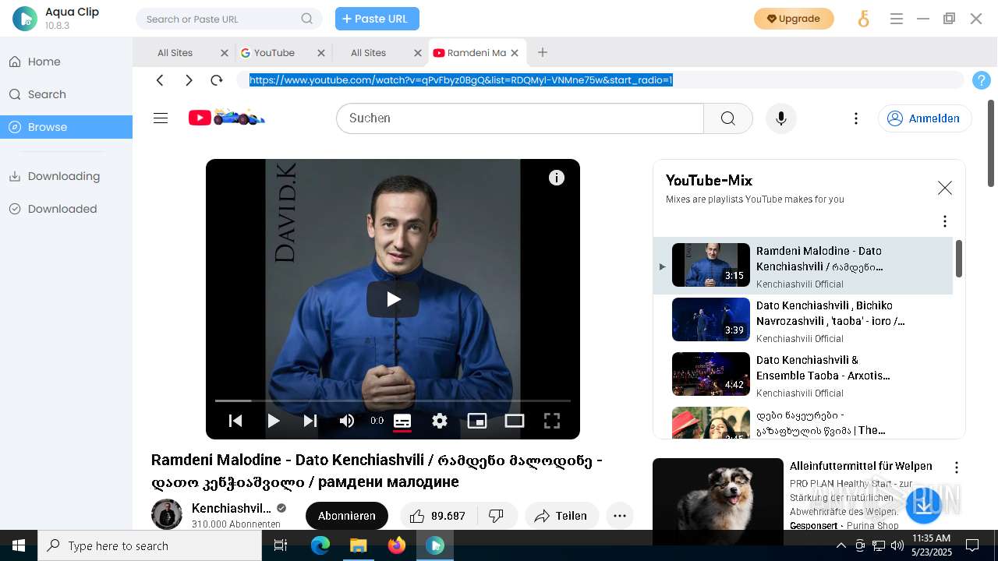Click the gold key registration icon
This screenshot has width=998, height=561.
pyautogui.click(x=864, y=19)
